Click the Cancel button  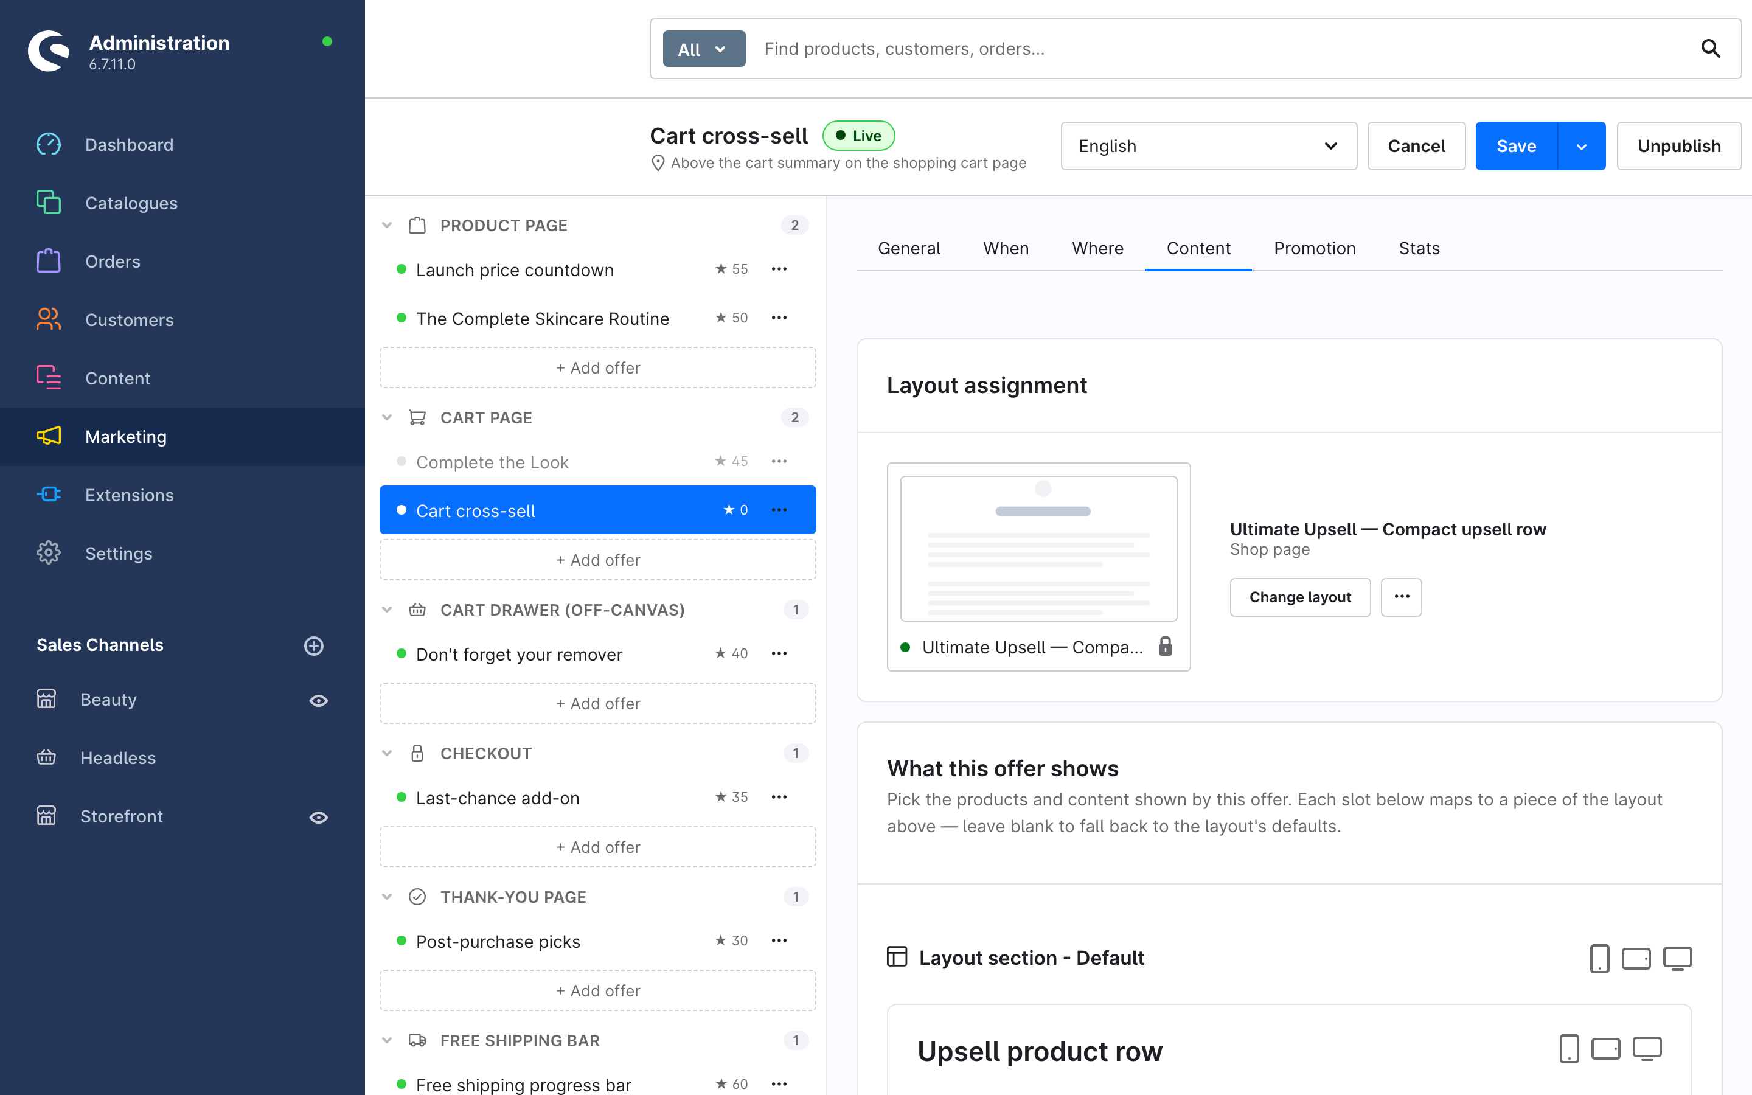(1416, 145)
